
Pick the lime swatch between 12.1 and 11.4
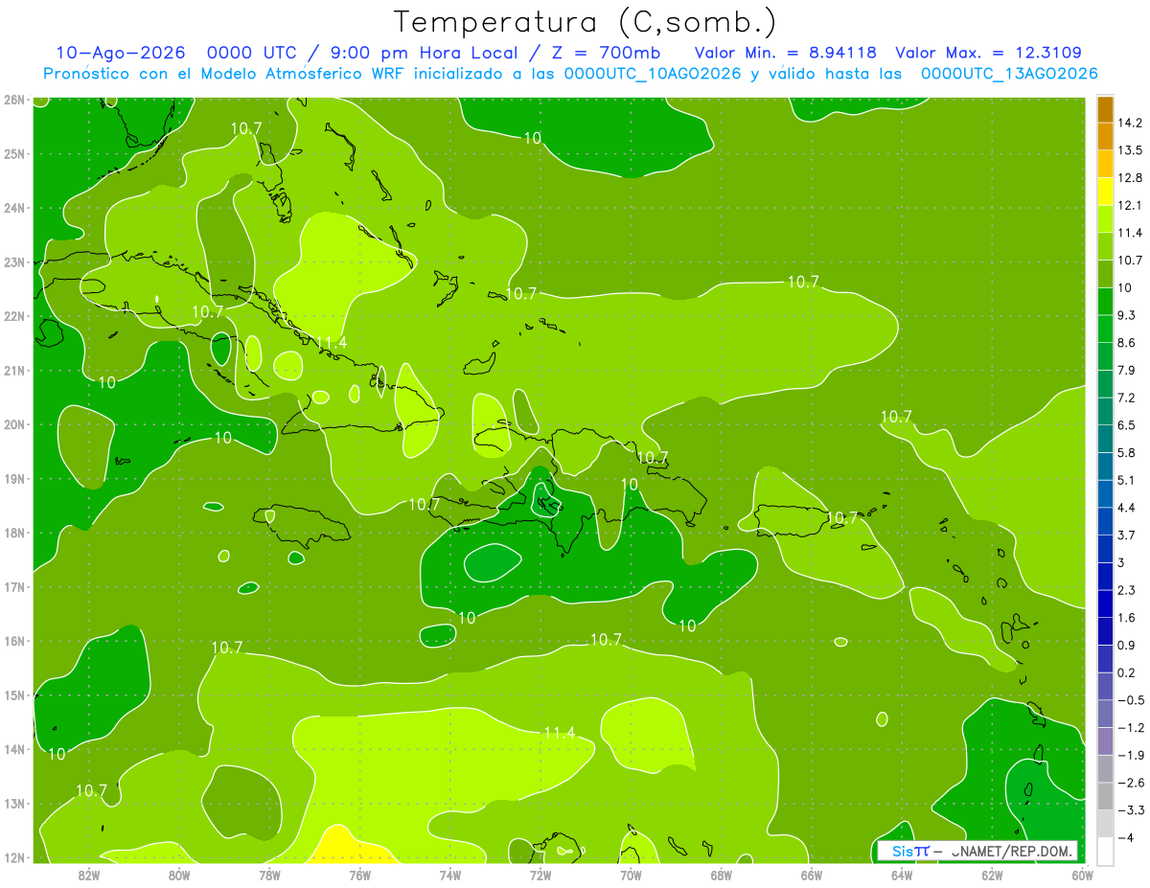(1105, 219)
